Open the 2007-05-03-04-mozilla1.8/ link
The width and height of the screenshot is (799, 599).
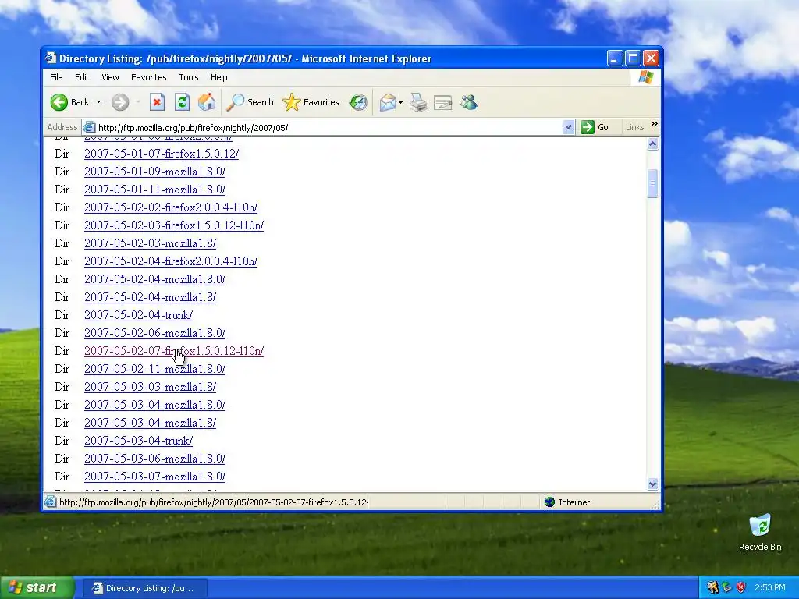coord(151,423)
